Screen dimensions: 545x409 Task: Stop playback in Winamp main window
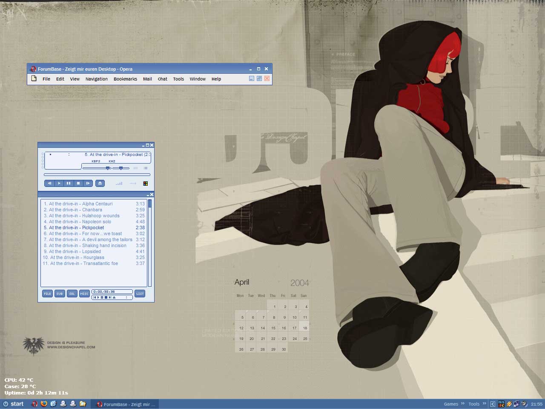(x=78, y=183)
